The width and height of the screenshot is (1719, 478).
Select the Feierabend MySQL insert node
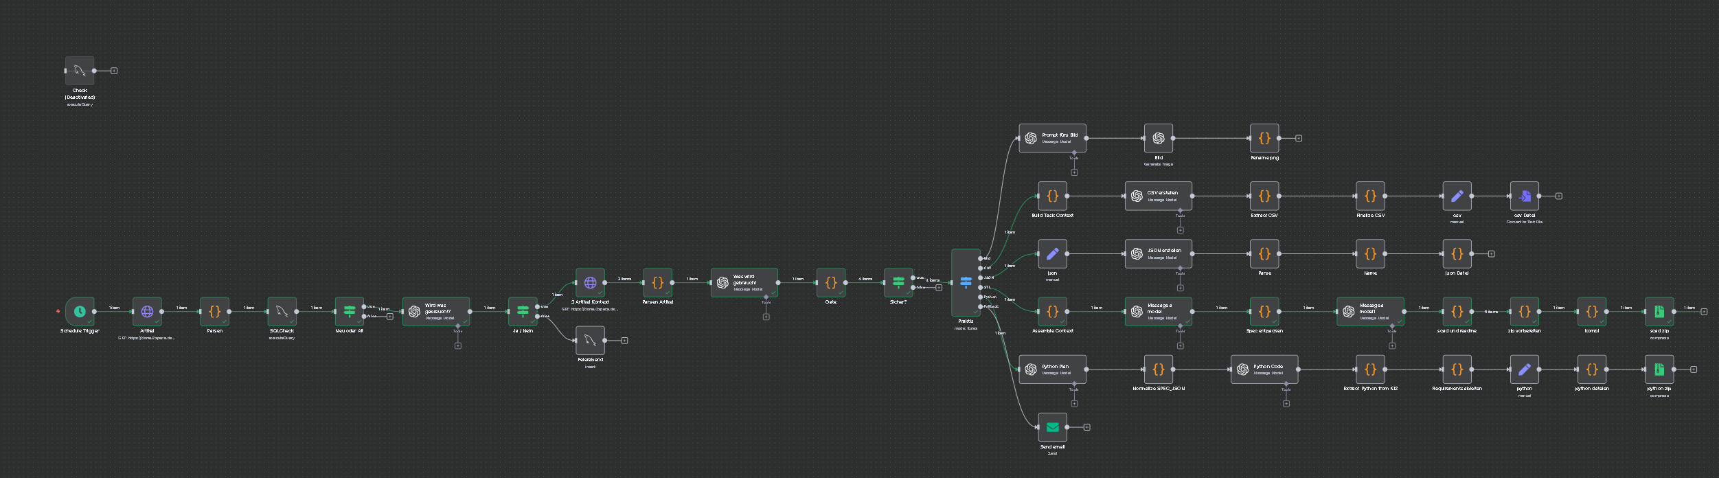pos(590,341)
